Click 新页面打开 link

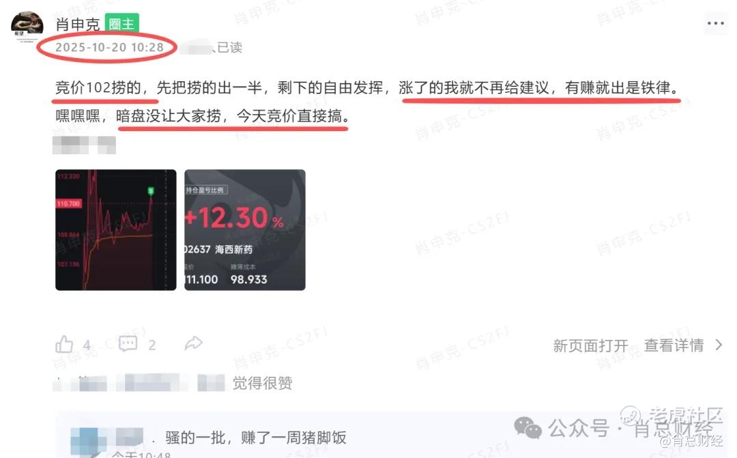click(x=590, y=345)
